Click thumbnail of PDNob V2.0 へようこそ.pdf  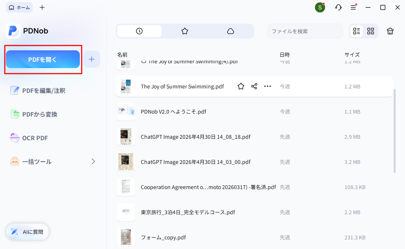[126, 112]
